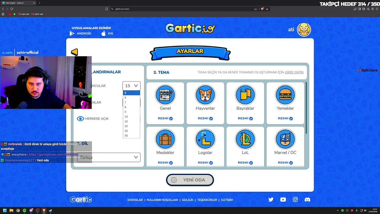Open a new browser tab
The image size is (380, 214).
[39, 3]
